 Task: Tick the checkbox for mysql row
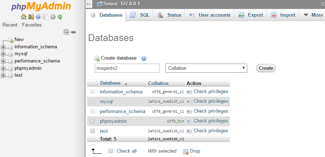click(93, 101)
